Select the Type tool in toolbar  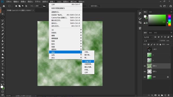(2, 64)
